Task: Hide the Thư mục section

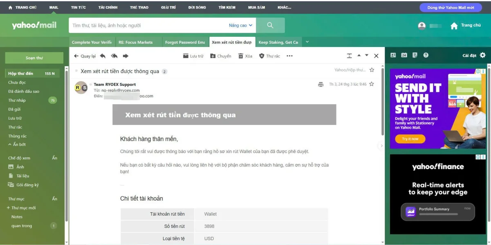Action: click(x=54, y=199)
